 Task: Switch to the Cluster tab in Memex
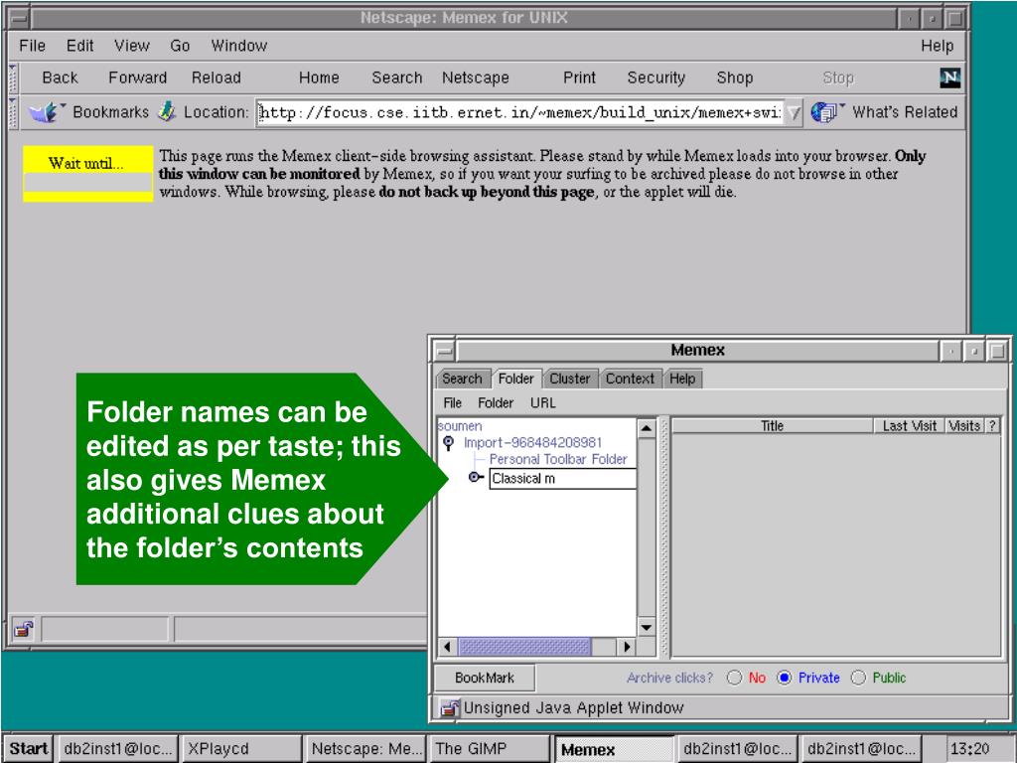click(x=569, y=379)
